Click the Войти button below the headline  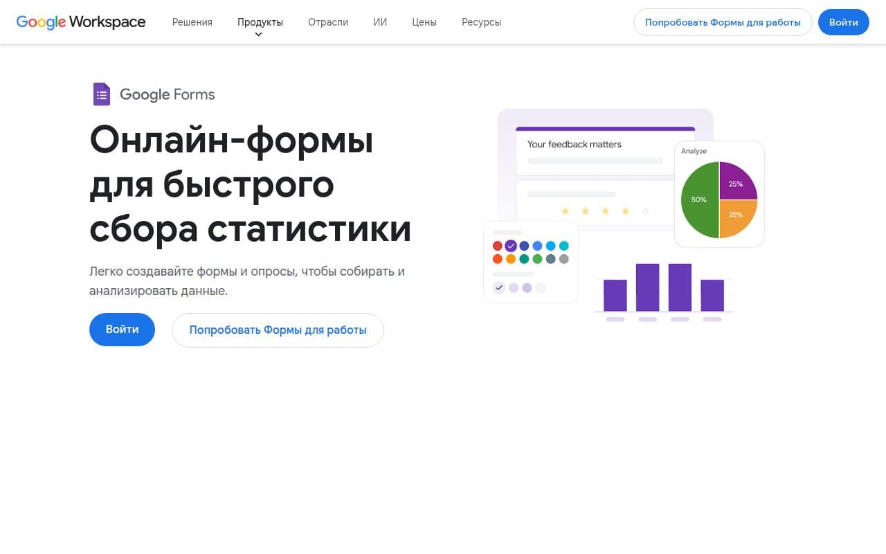tap(122, 330)
